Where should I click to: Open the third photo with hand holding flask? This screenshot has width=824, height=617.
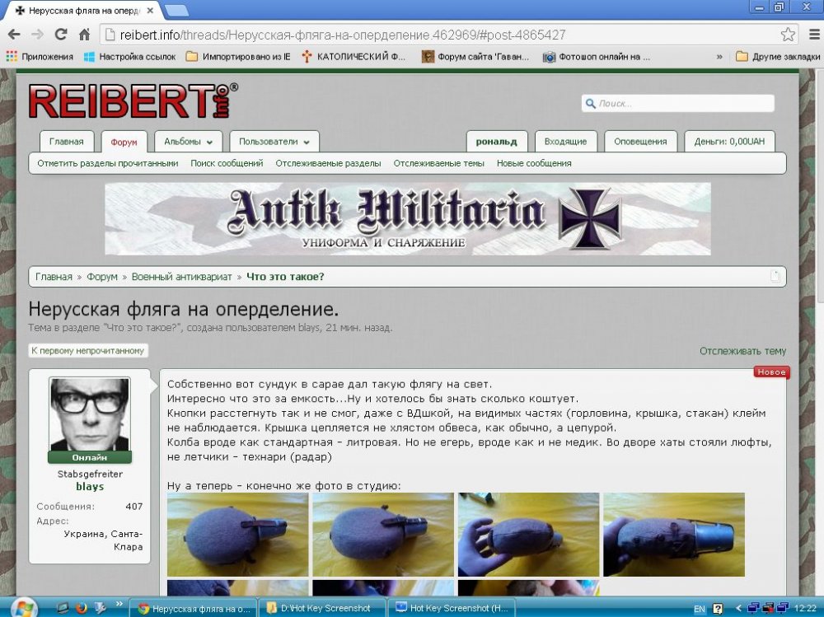coord(529,535)
